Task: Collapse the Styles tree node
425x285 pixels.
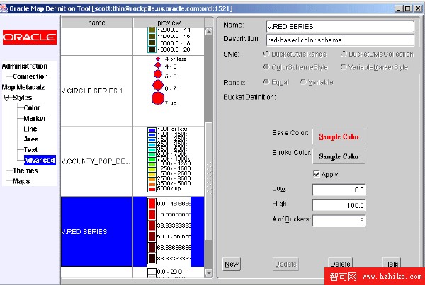Action: click(x=7, y=98)
